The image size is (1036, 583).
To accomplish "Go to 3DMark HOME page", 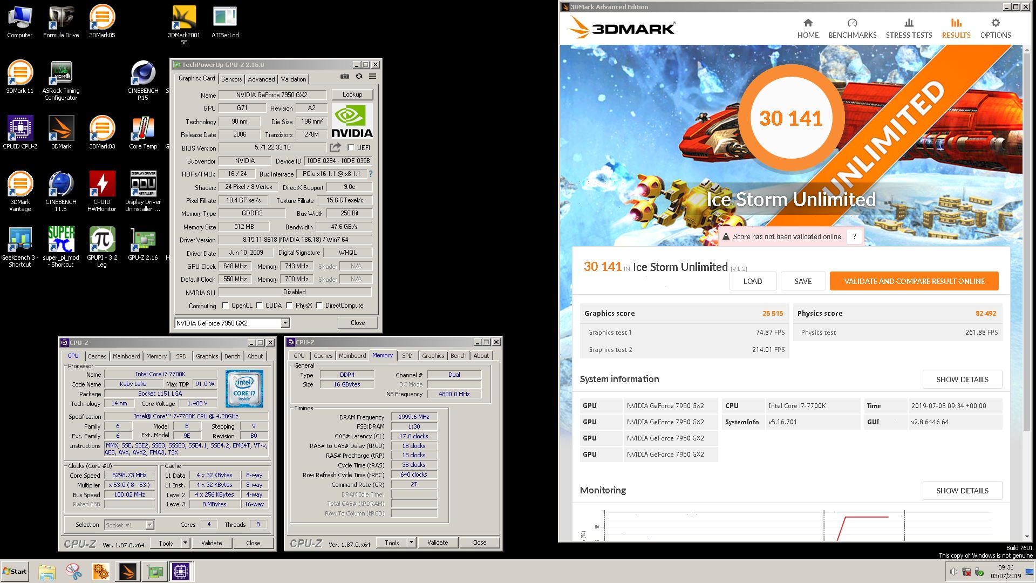I will click(808, 28).
